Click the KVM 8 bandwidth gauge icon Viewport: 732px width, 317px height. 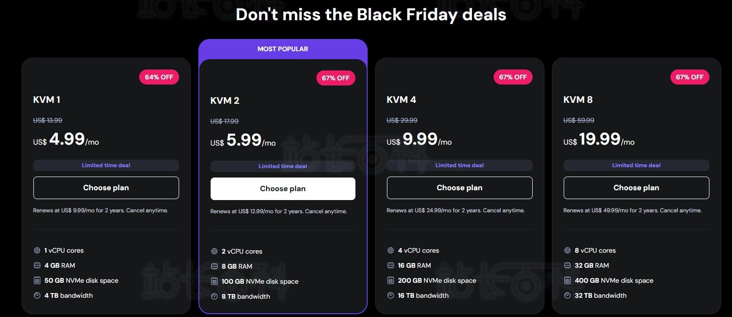[567, 295]
